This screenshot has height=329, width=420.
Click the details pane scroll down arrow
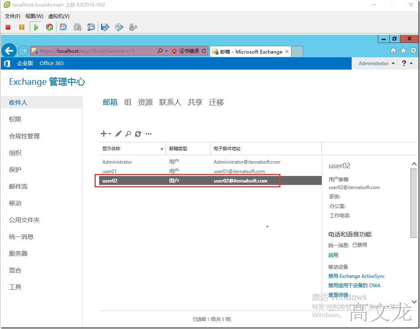pos(414,302)
